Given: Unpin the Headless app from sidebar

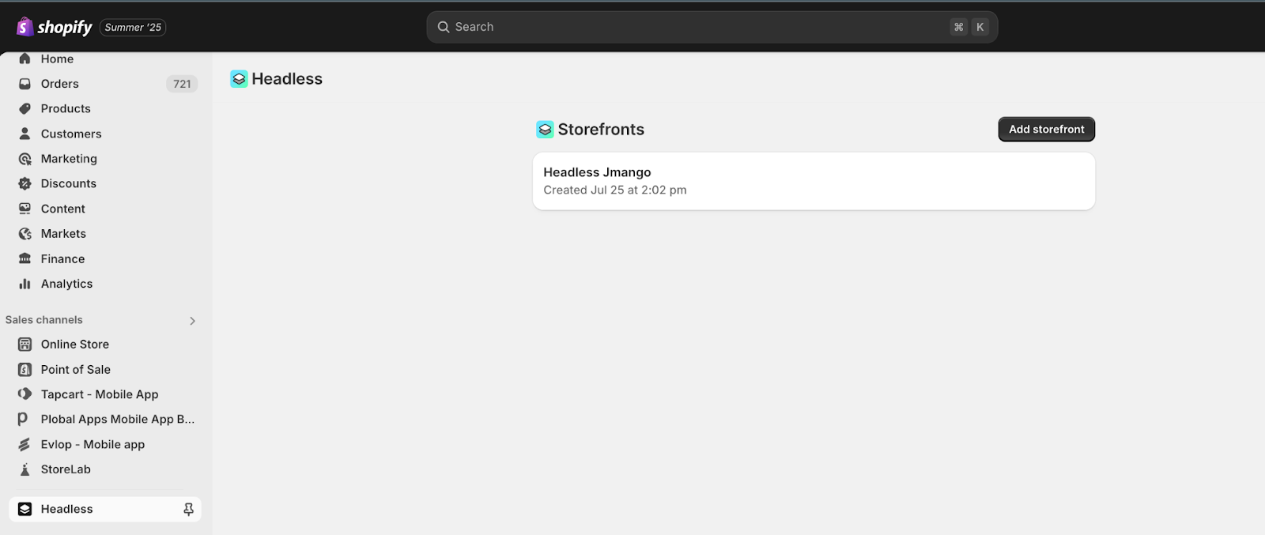Looking at the screenshot, I should [188, 510].
